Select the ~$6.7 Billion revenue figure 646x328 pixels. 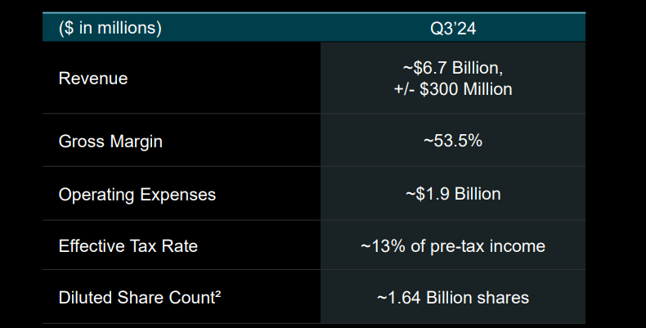tap(453, 69)
